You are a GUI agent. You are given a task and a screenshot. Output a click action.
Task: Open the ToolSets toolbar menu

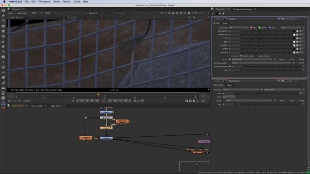(3, 83)
